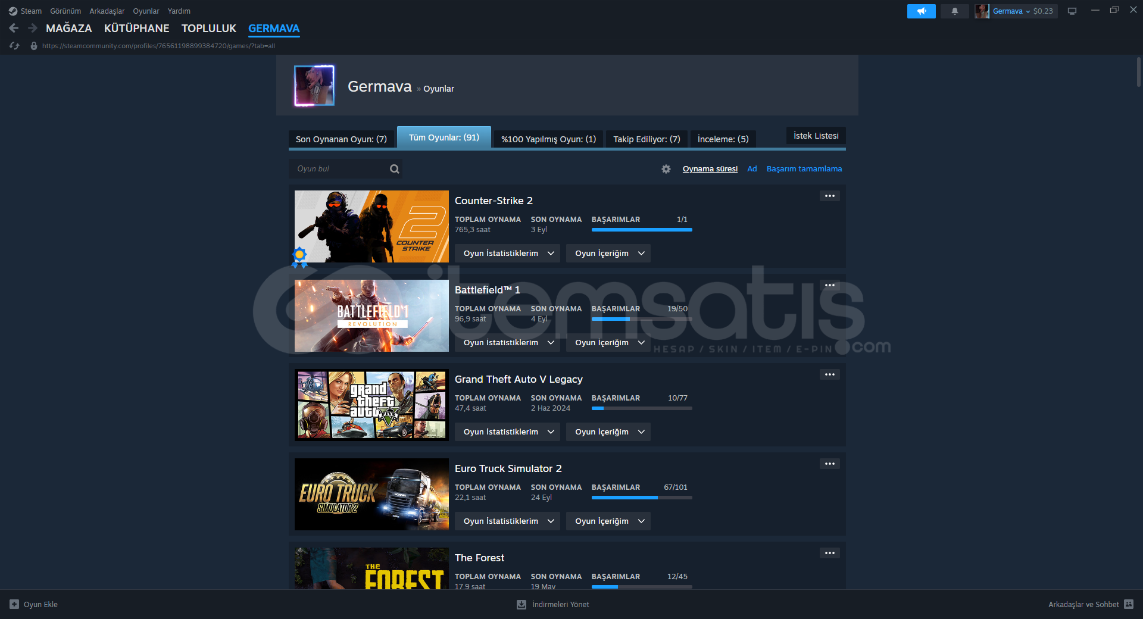Open the GERMAVA profile section
The width and height of the screenshot is (1143, 619).
tap(274, 29)
